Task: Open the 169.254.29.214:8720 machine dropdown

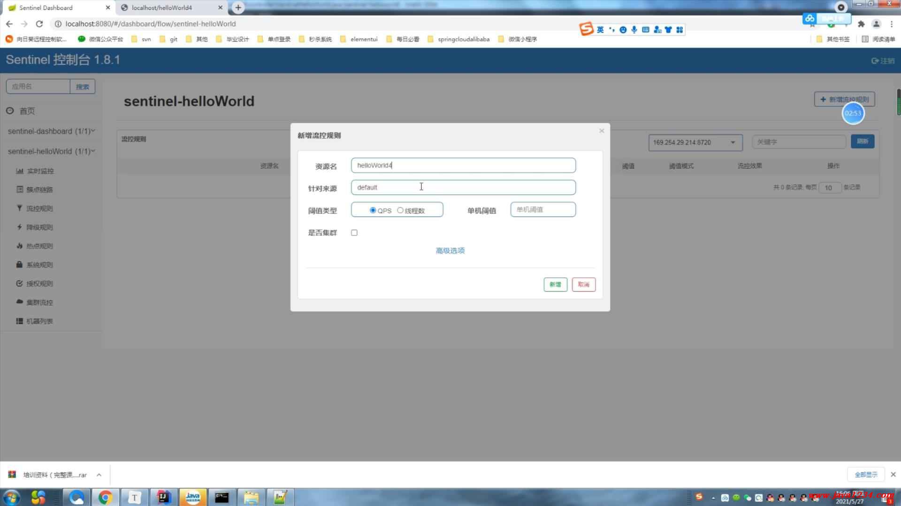Action: (695, 142)
